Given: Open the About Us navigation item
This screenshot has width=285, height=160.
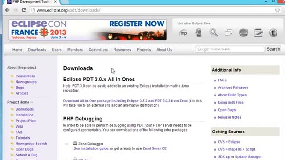Looking at the screenshot, I should coord(164,50).
